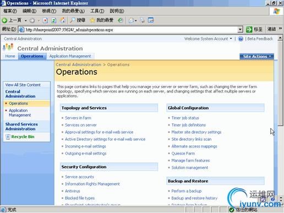Open the Site Actions dropdown
Screen dimensions: 284x213
click(257, 57)
